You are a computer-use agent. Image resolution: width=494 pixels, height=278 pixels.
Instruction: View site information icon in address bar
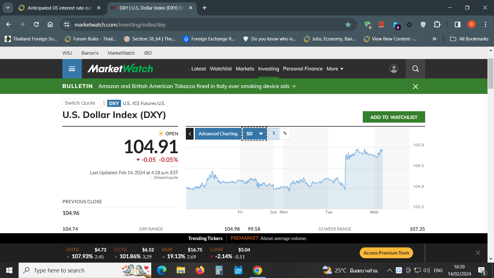[x=67, y=24]
